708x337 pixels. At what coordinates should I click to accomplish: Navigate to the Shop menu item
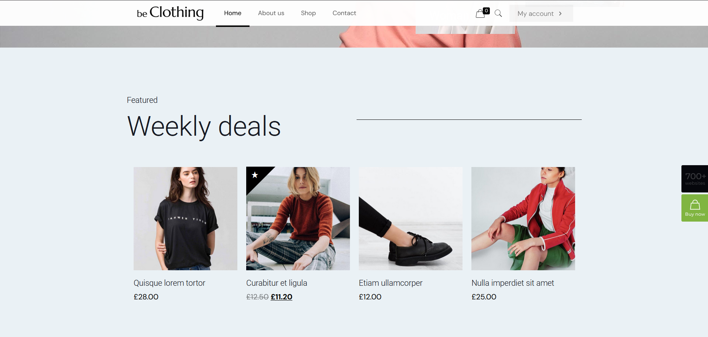coord(308,13)
